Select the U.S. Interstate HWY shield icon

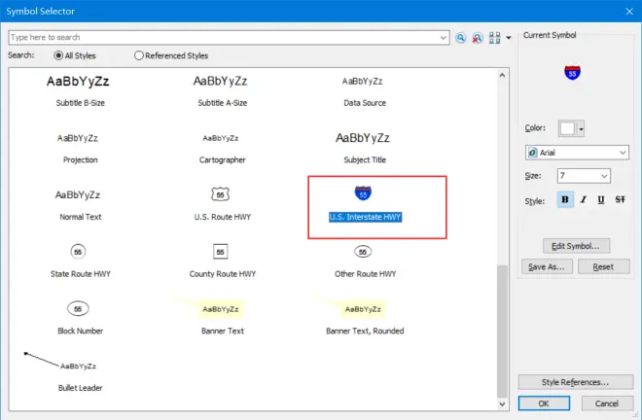click(x=363, y=192)
